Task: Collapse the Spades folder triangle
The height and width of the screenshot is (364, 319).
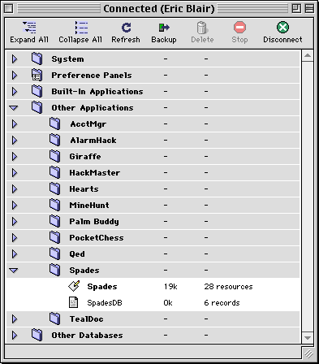Action: coord(14,271)
